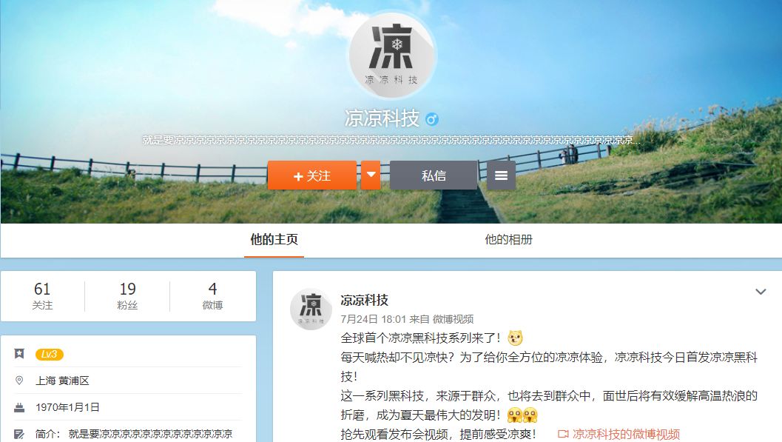Open the dropdown arrow beside 关注
The image size is (782, 442).
[371, 175]
